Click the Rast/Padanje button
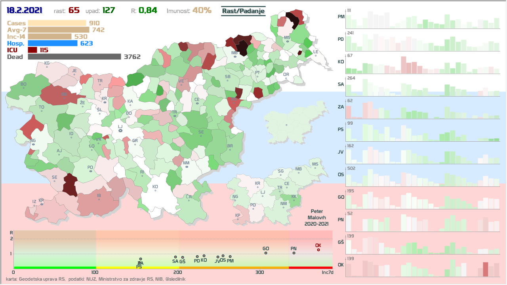This screenshot has width=507, height=285. 243,11
